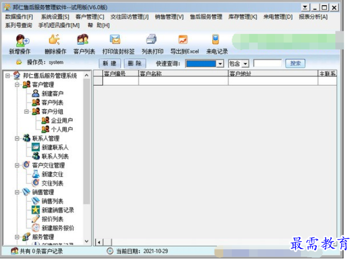Collapse the 邦仁售后服务管理系统 root node
This screenshot has width=354, height=260.
point(8,76)
